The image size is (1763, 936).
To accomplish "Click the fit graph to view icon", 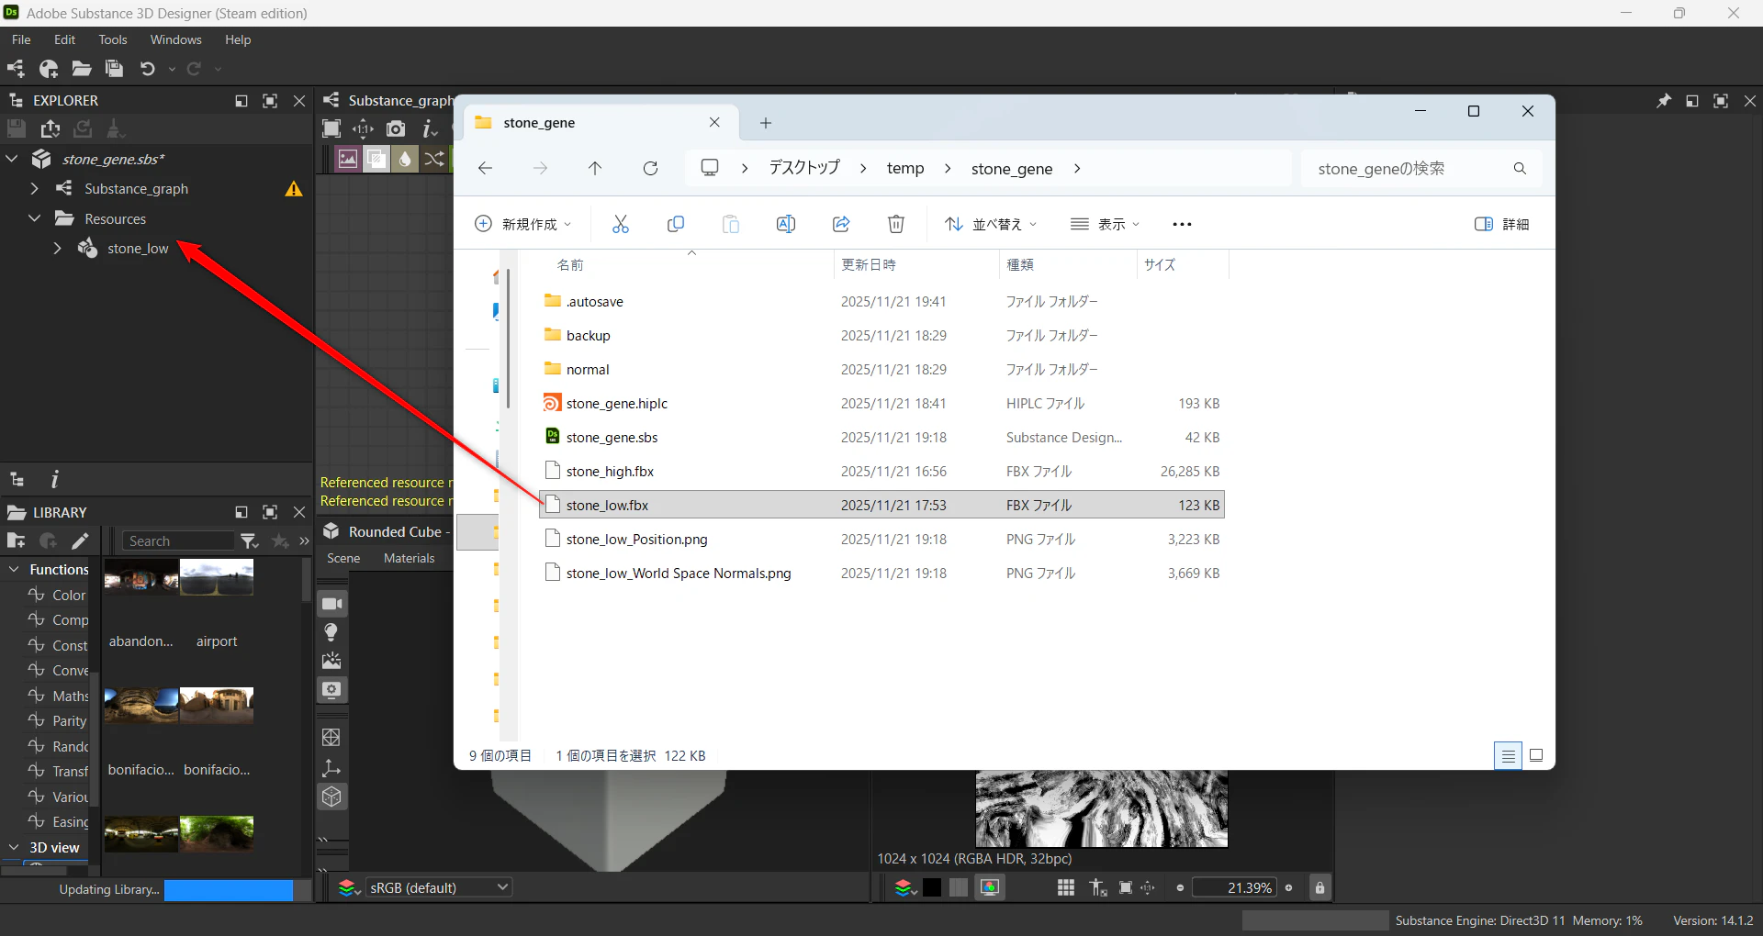I will tap(331, 128).
